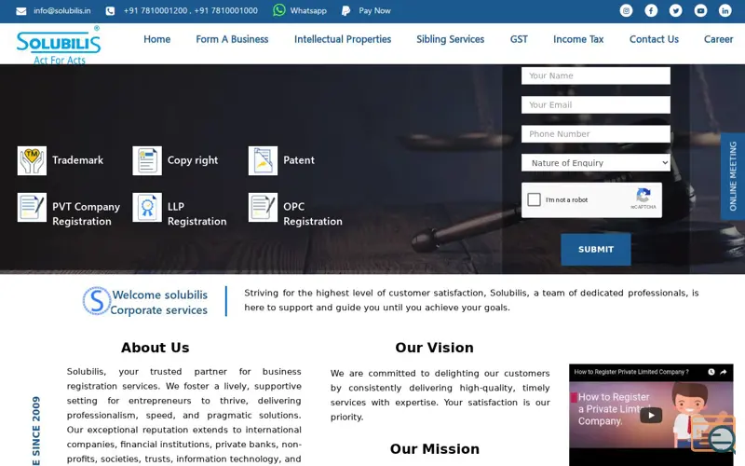Click the Patent document icon
This screenshot has width=745, height=466.
point(263,160)
